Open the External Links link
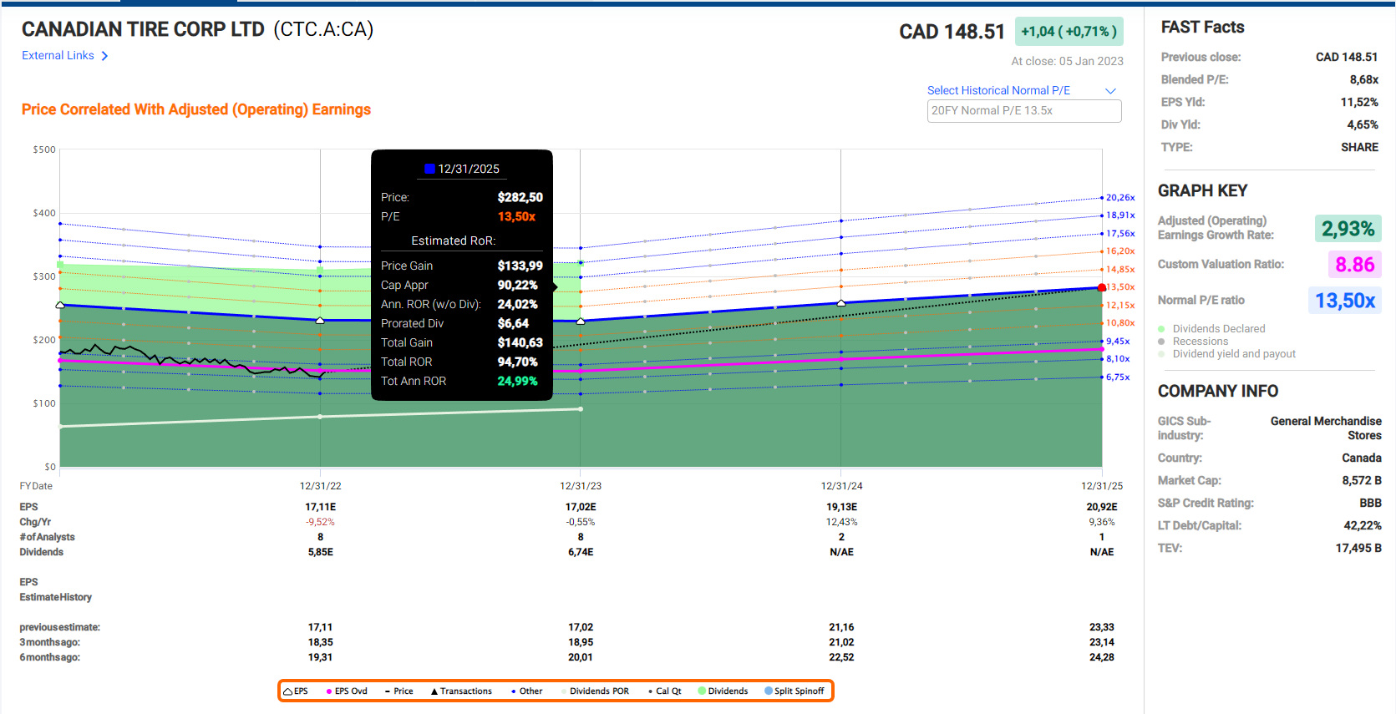Image resolution: width=1396 pixels, height=714 pixels. (58, 56)
